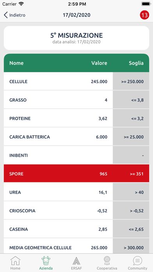Tap the 5° MISURAZIONE title card
The width and height of the screenshot is (153, 272).
76,38
